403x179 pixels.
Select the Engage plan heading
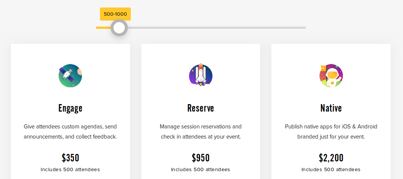point(70,108)
